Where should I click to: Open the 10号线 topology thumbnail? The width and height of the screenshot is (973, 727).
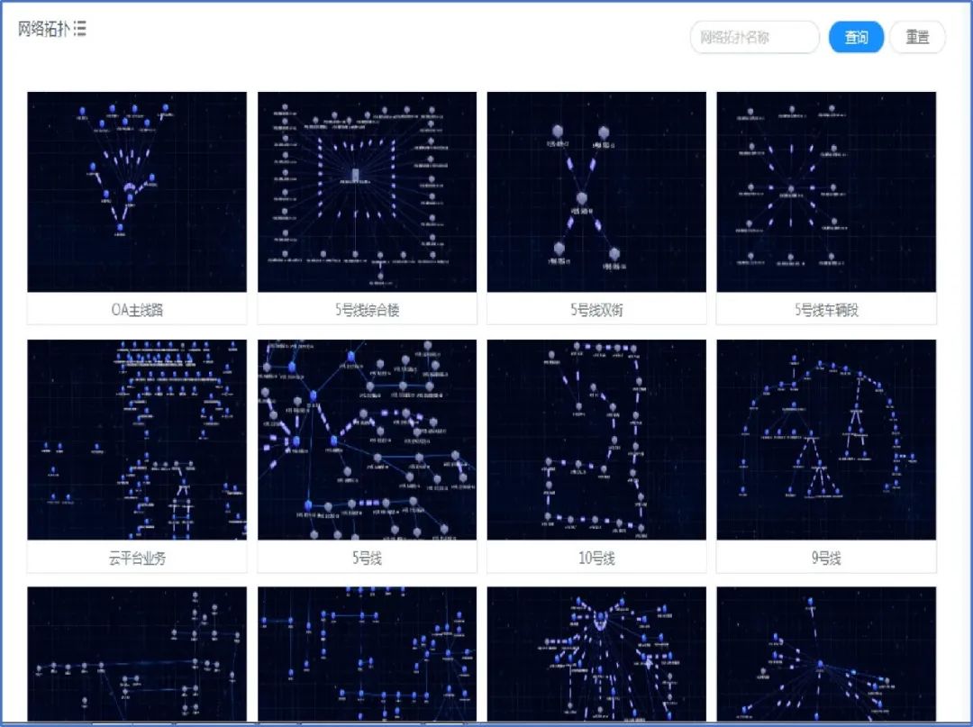[x=596, y=440]
